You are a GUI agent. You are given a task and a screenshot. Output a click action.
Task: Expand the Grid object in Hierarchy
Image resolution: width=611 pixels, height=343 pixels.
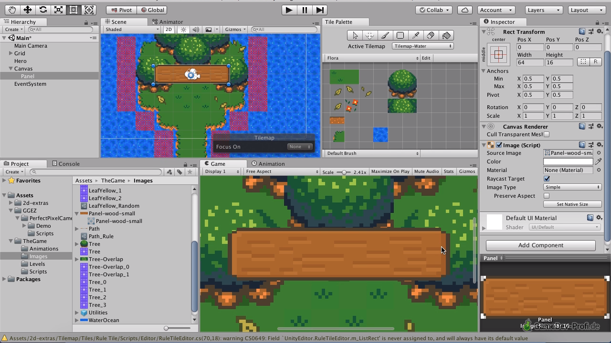click(x=11, y=53)
